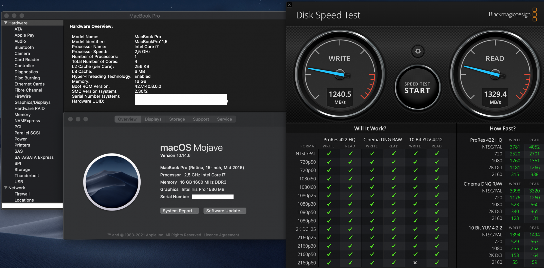Click ProRes 422 HQ NTSC/PAL write value 3781
Image resolution: width=544 pixels, height=268 pixels.
pyautogui.click(x=515, y=147)
